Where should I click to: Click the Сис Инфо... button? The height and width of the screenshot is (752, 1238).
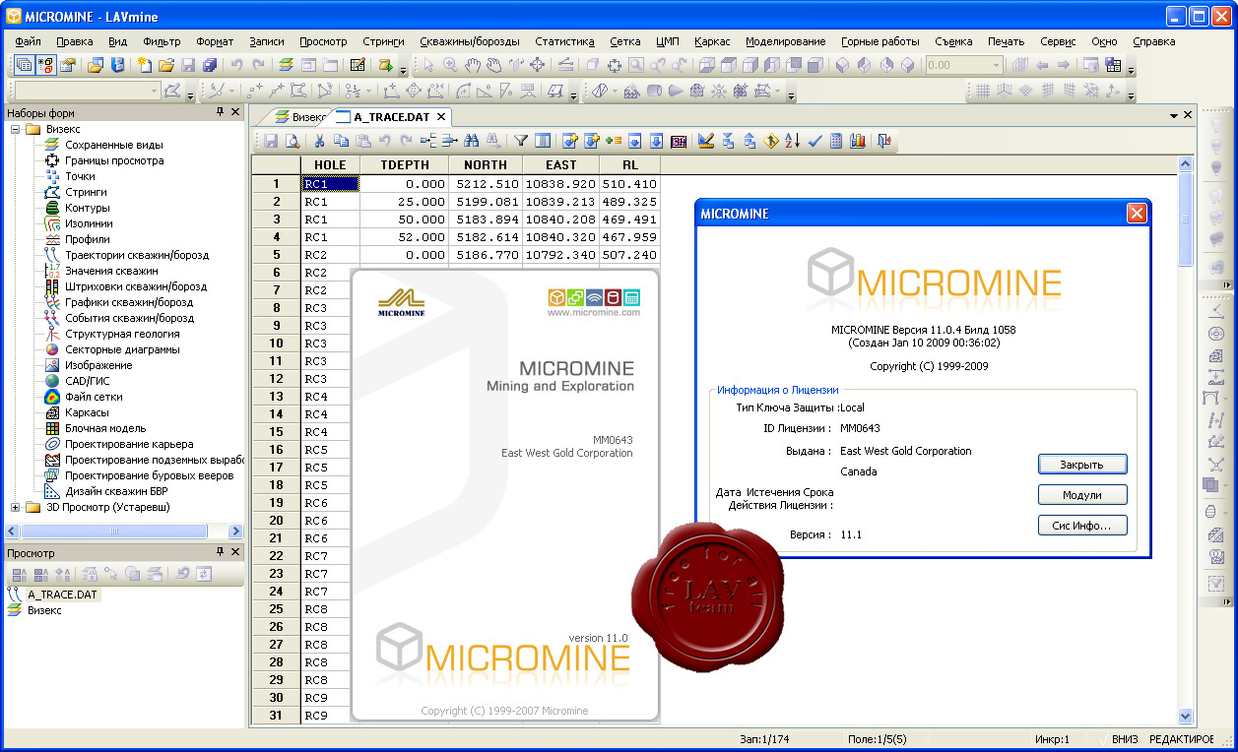click(1082, 526)
